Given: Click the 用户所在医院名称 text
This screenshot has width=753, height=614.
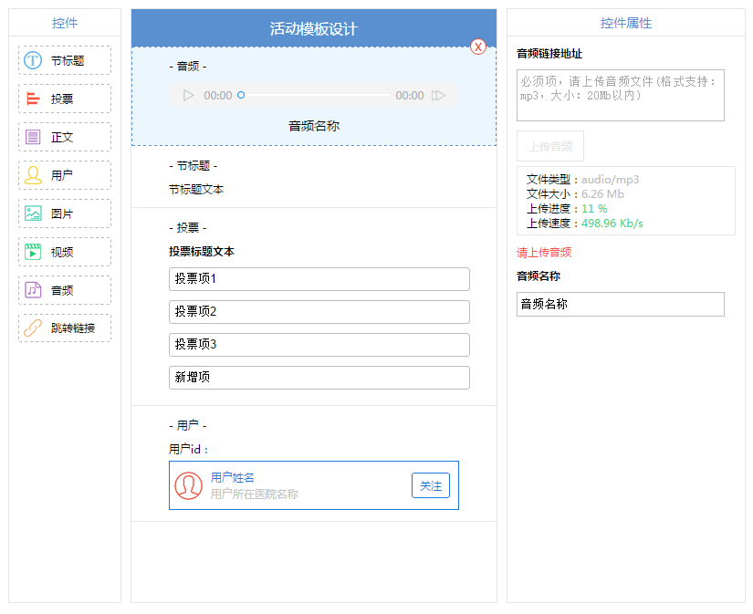Looking at the screenshot, I should point(255,494).
